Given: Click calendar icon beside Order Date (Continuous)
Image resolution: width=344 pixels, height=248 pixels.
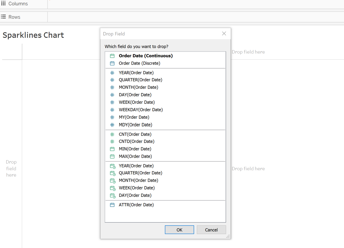Looking at the screenshot, I should click(x=112, y=56).
